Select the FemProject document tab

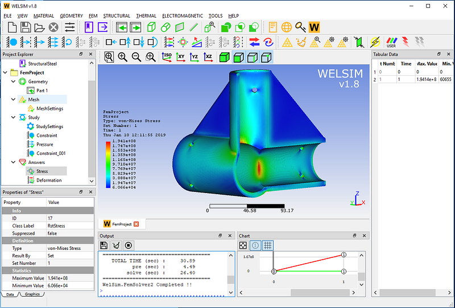[122, 224]
